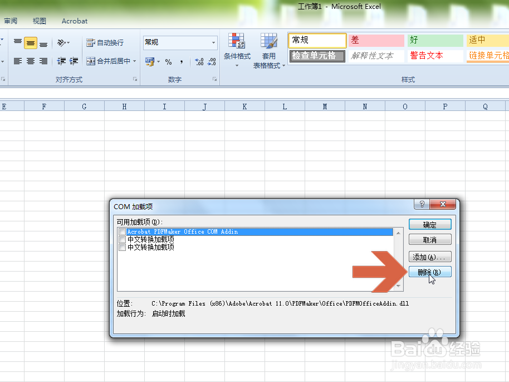This screenshot has width=509, height=382.
Task: Select column N header
Action: tap(365, 107)
